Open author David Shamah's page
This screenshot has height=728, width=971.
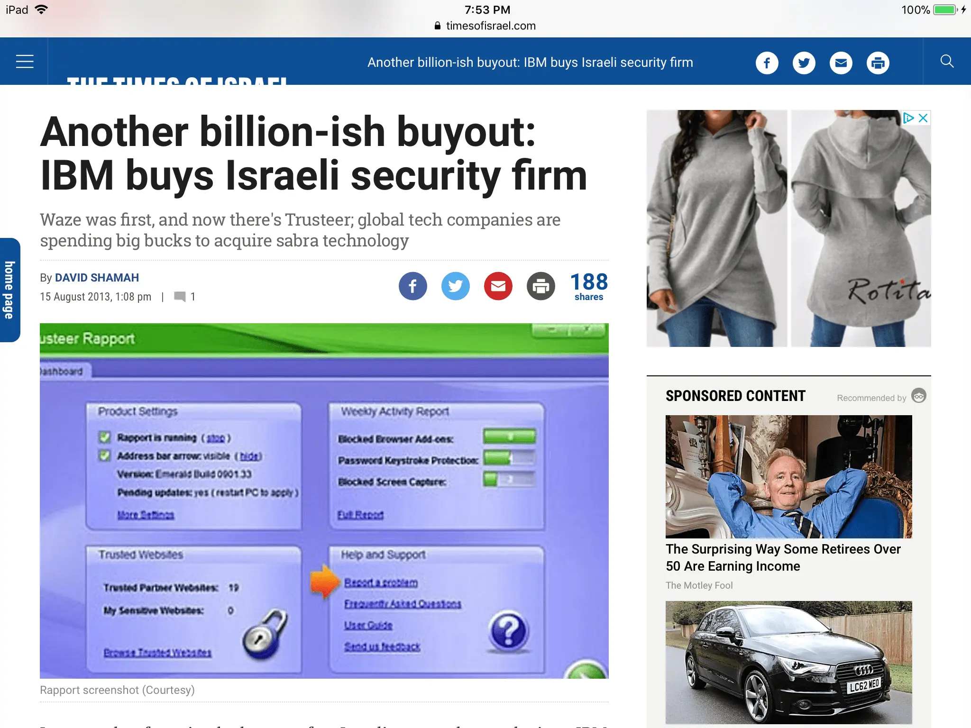point(97,278)
